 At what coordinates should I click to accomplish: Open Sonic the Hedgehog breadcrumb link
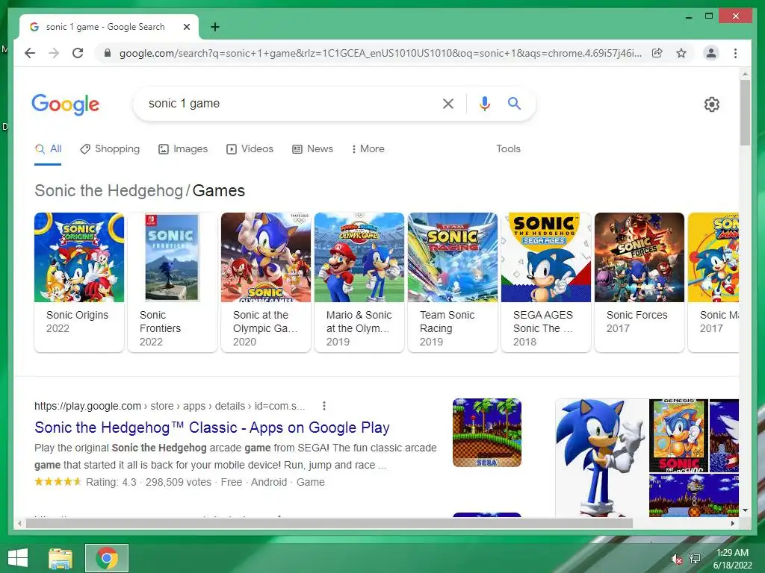108,190
